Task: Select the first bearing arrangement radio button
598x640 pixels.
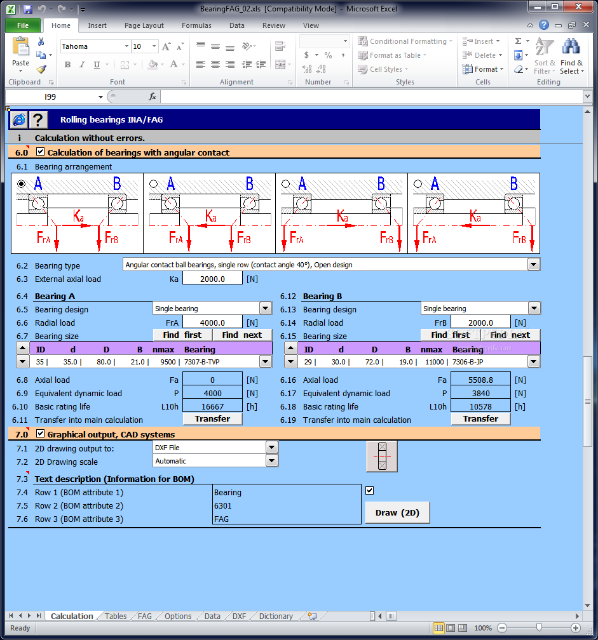Action: click(x=21, y=183)
